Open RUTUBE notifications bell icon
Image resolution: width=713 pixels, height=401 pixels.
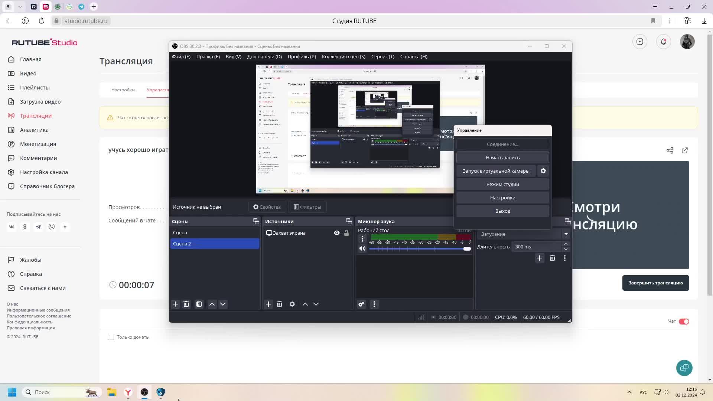coord(664,42)
